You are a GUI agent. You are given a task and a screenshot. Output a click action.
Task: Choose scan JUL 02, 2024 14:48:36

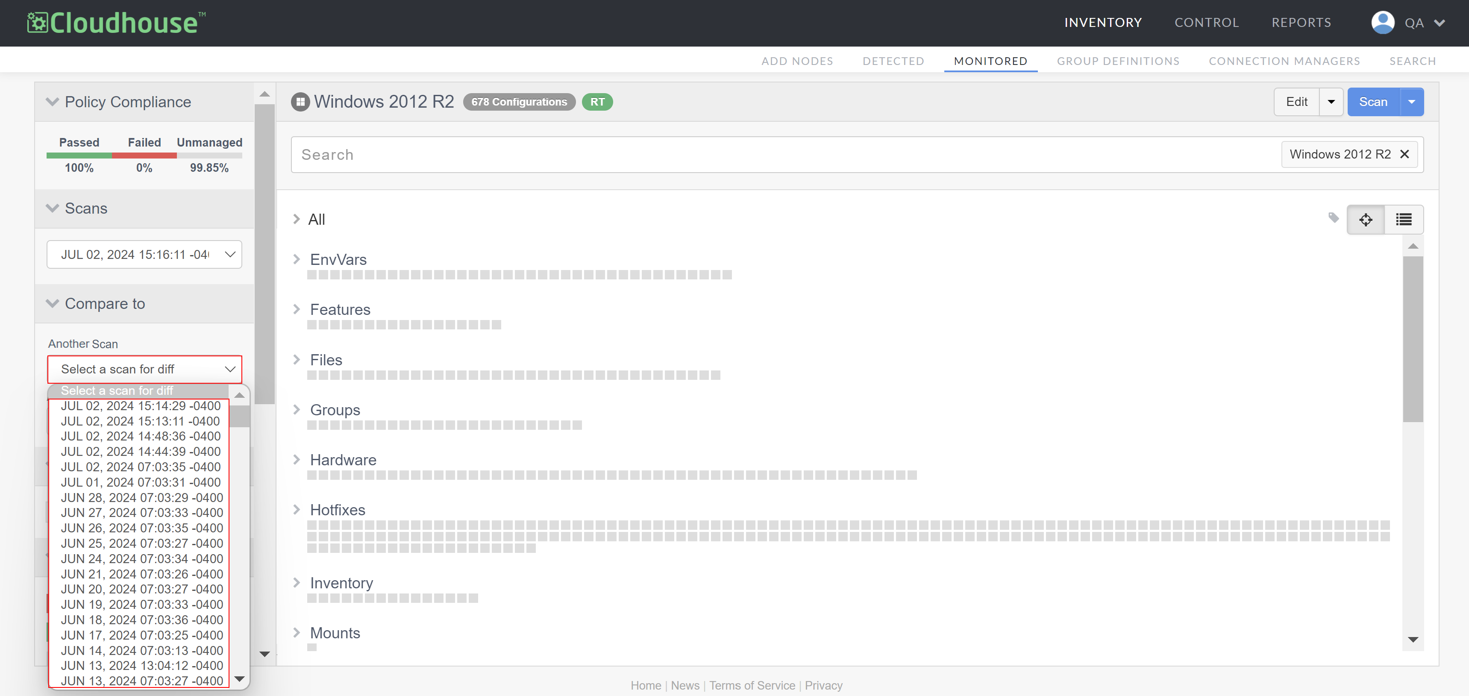click(141, 436)
